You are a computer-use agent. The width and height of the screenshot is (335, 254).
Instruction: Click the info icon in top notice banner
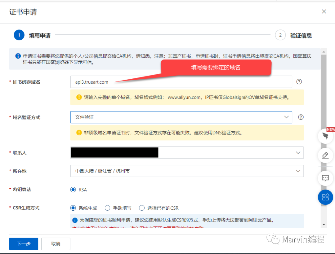coord(18,56)
